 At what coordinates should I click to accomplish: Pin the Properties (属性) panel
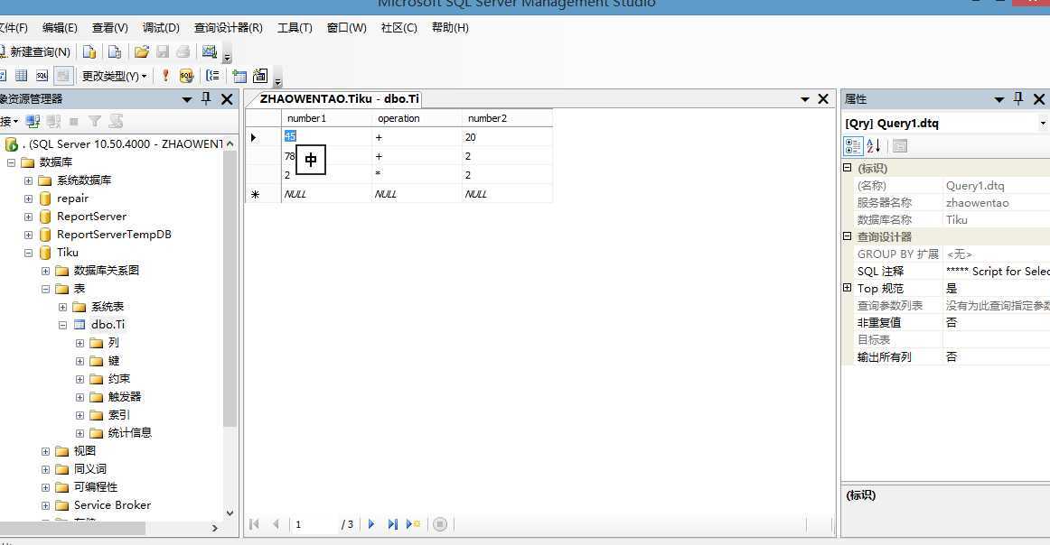[x=1018, y=98]
